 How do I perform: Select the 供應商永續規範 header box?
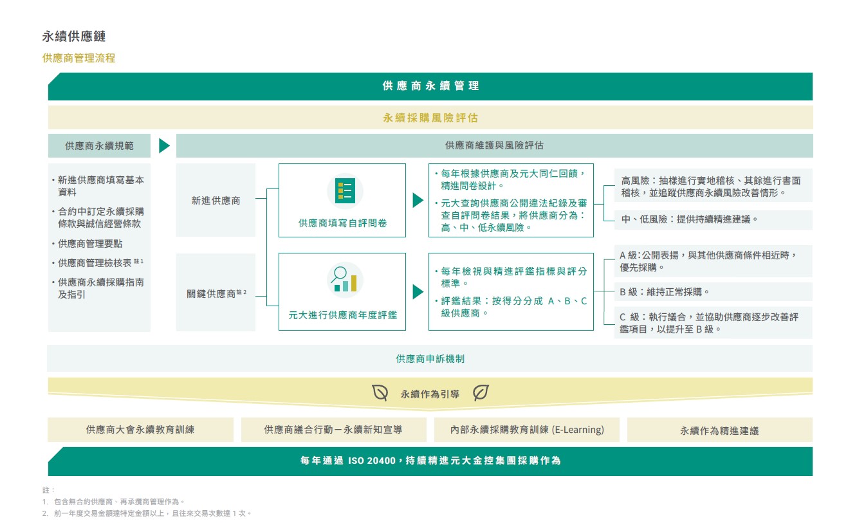(99, 146)
